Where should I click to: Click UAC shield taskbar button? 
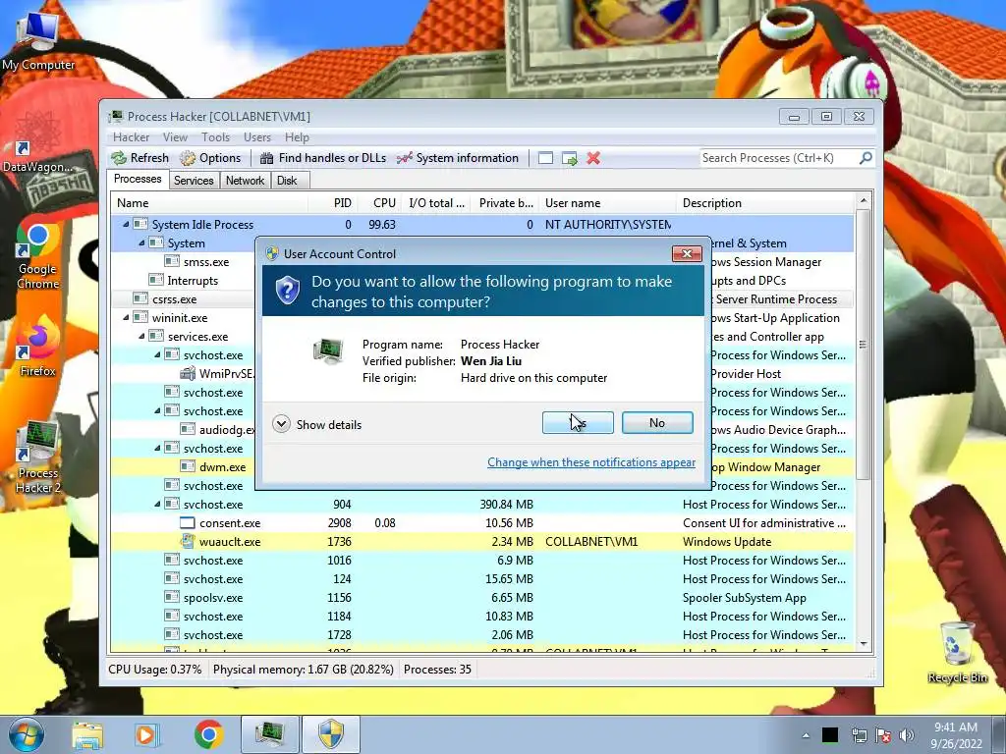tap(330, 734)
